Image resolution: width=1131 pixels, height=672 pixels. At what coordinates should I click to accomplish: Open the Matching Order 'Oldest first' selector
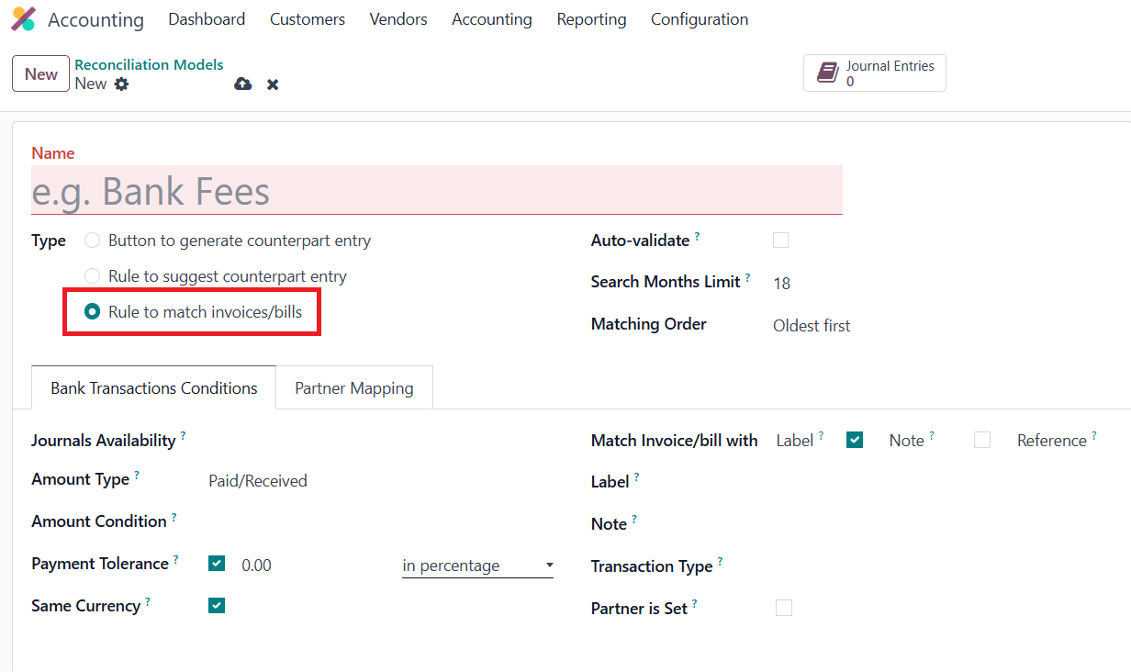point(812,326)
